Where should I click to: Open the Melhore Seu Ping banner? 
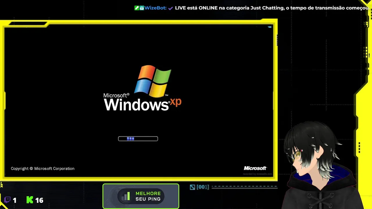pos(141,196)
